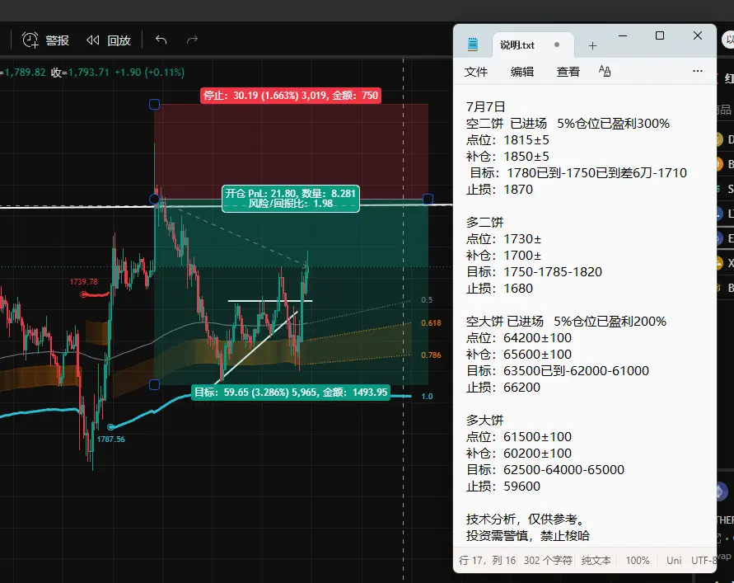The image size is (734, 583).
Task: Click the Notepad app icon
Action: 473,45
